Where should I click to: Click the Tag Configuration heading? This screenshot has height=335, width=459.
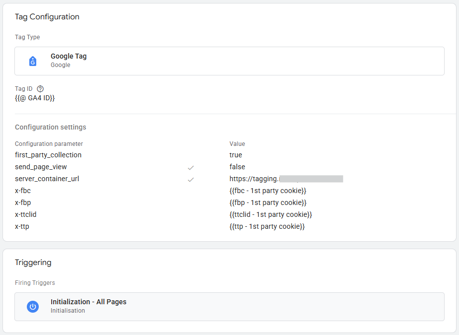47,17
